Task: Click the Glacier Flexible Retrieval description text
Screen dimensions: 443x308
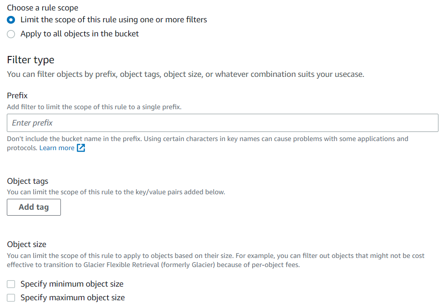Action: pyautogui.click(x=215, y=260)
